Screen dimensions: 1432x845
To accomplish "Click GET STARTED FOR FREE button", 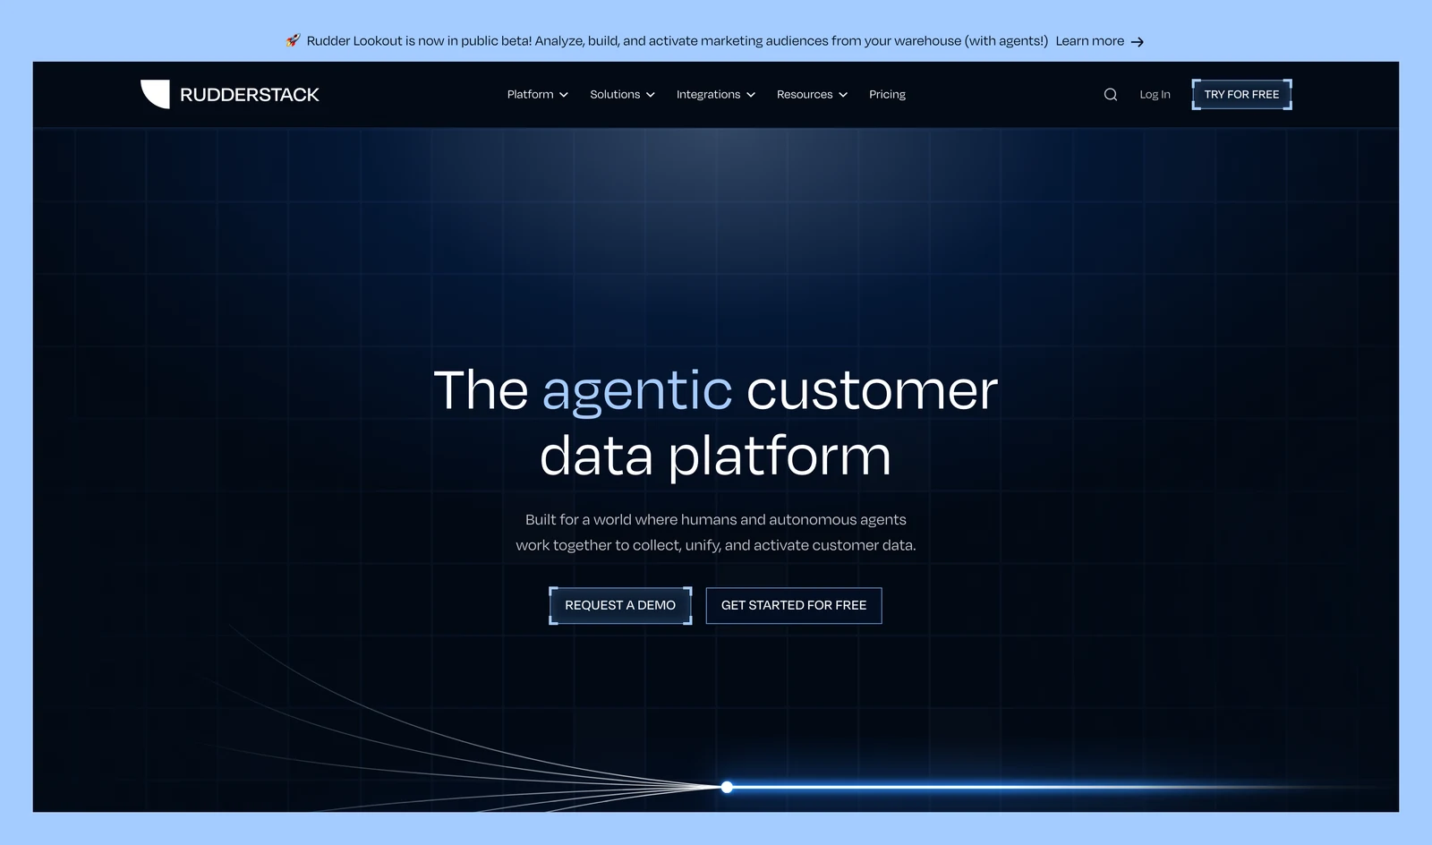I will click(x=794, y=605).
